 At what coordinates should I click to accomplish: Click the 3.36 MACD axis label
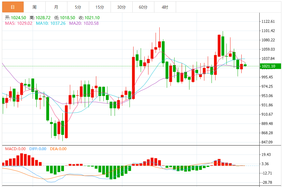coord(265,164)
